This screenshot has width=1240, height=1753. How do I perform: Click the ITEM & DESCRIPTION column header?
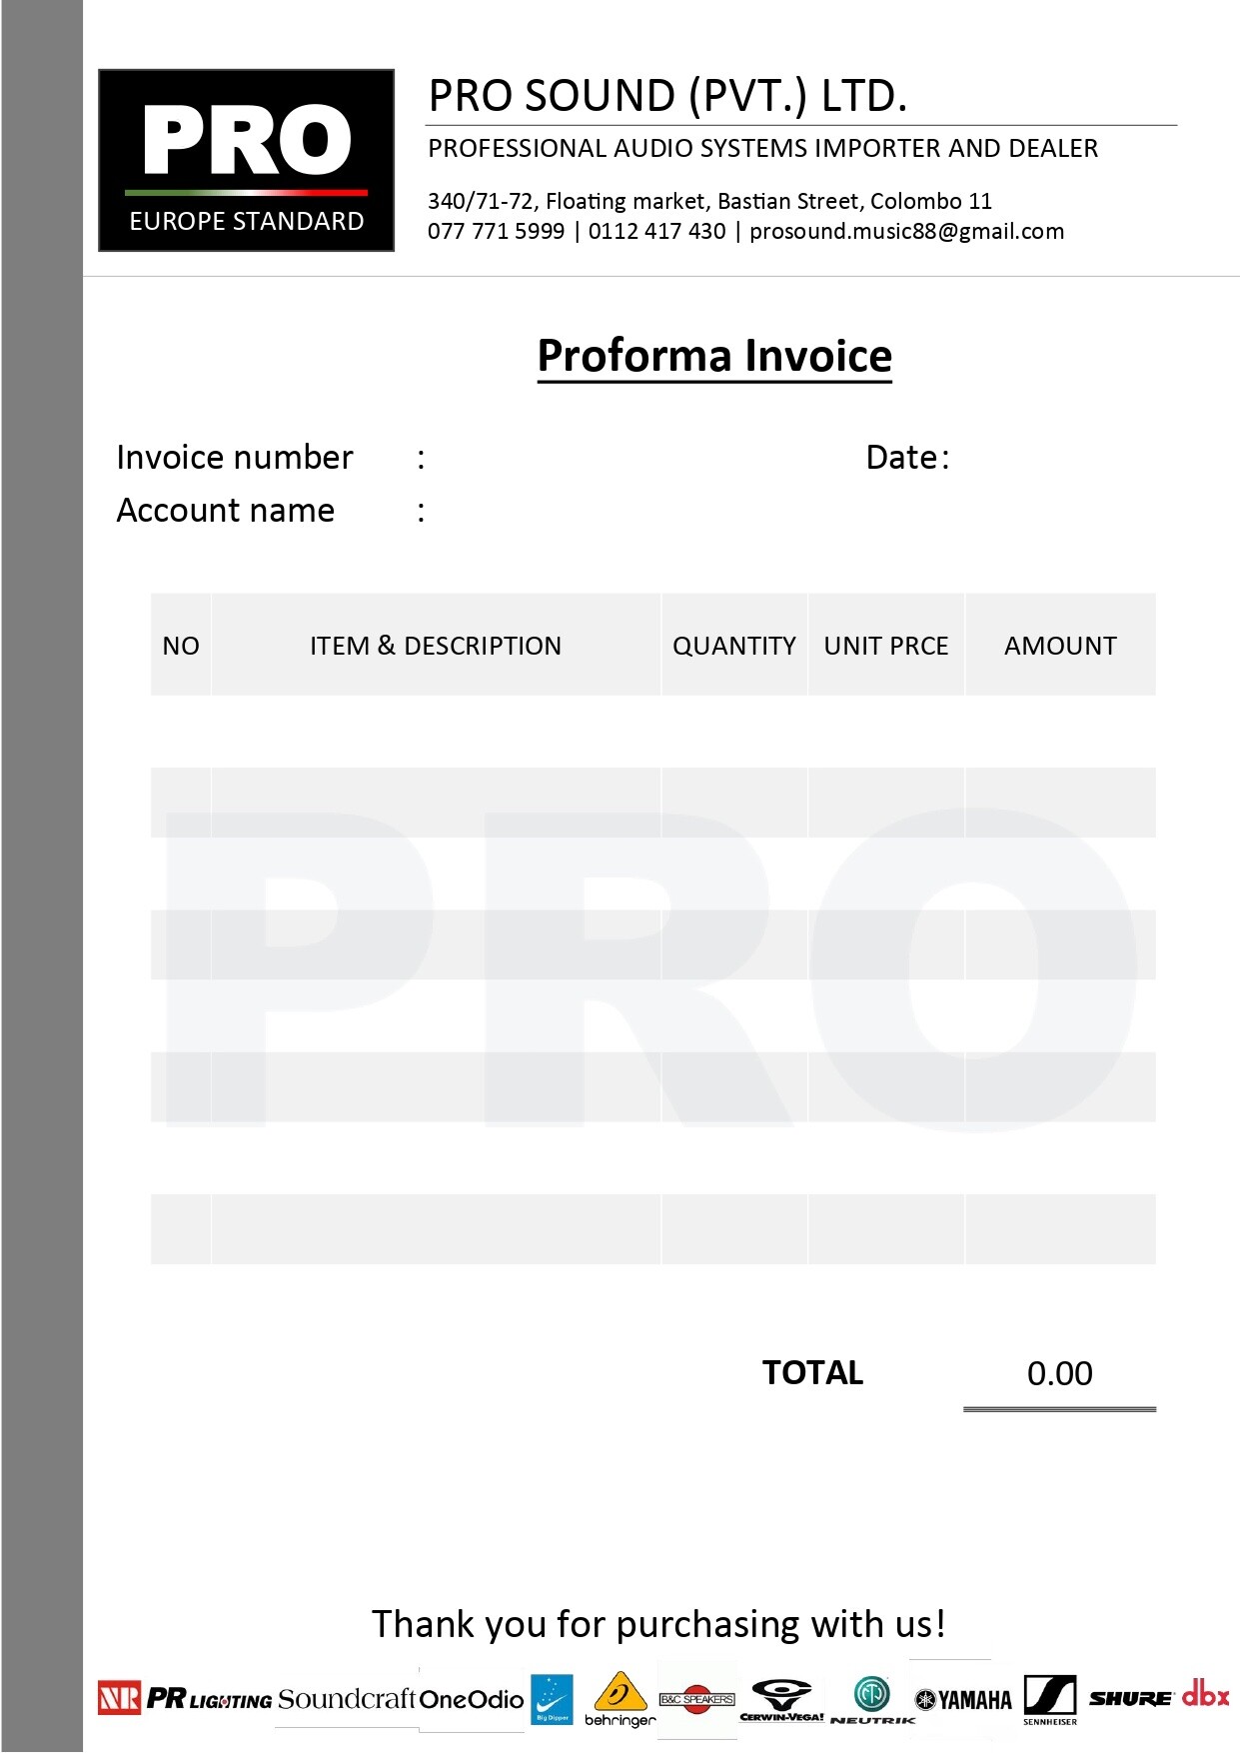tap(436, 646)
